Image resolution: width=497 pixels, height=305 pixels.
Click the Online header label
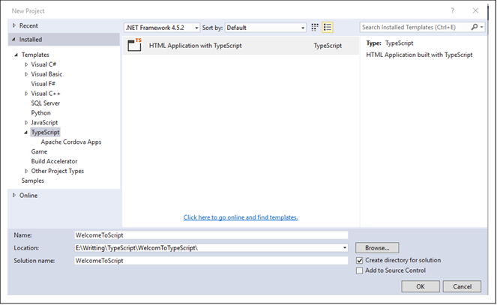pos(28,195)
